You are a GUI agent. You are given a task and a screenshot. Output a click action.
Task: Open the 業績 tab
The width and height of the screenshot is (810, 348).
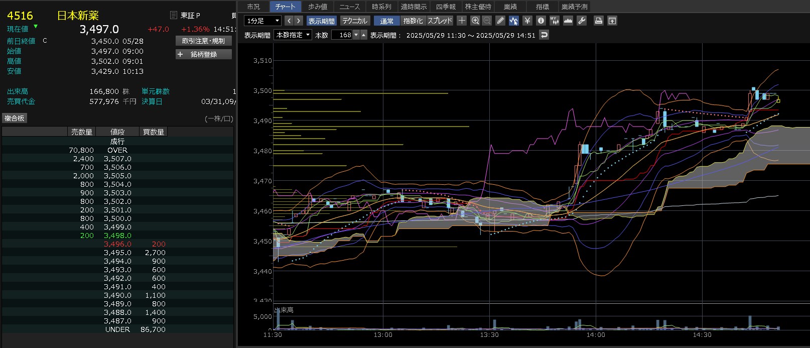tap(510, 7)
